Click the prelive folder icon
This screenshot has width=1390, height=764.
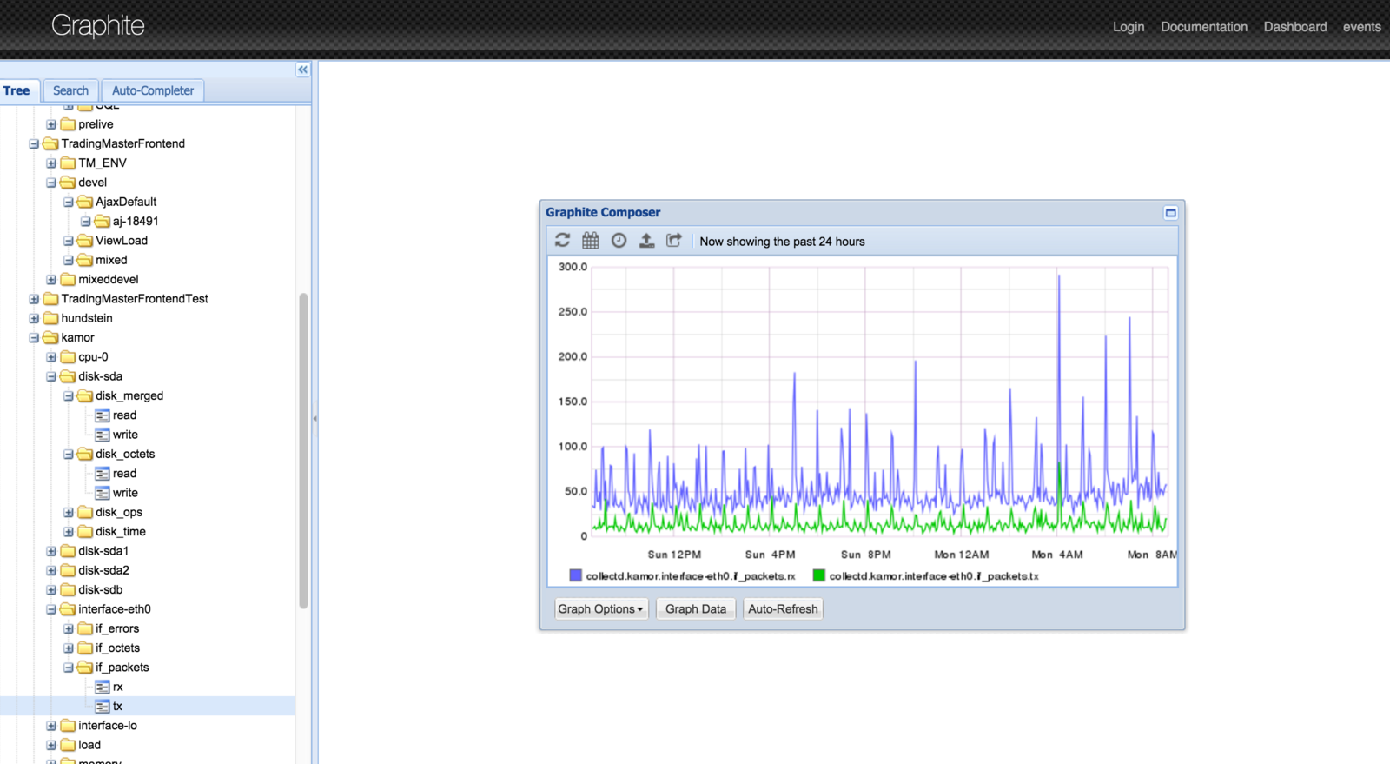click(68, 124)
